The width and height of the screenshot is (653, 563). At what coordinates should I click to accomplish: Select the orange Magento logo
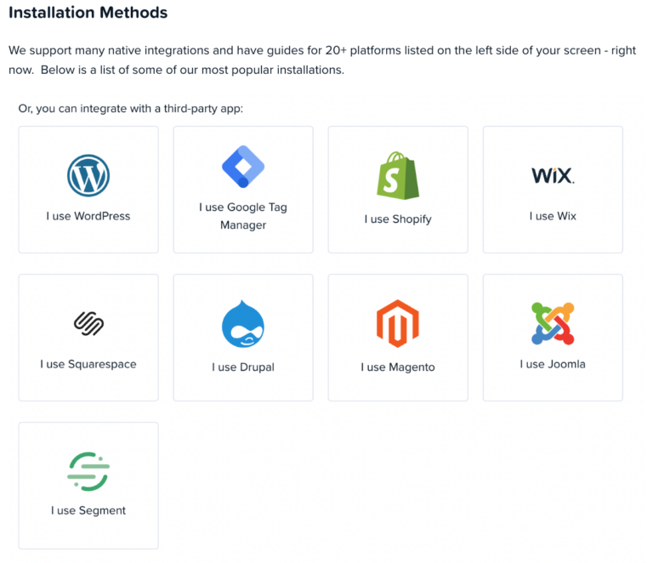click(x=398, y=324)
